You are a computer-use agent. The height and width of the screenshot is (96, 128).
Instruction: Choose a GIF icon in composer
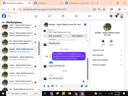click(x=57, y=86)
